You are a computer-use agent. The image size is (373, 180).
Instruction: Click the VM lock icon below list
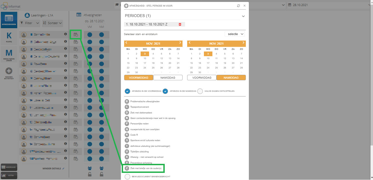90,174
